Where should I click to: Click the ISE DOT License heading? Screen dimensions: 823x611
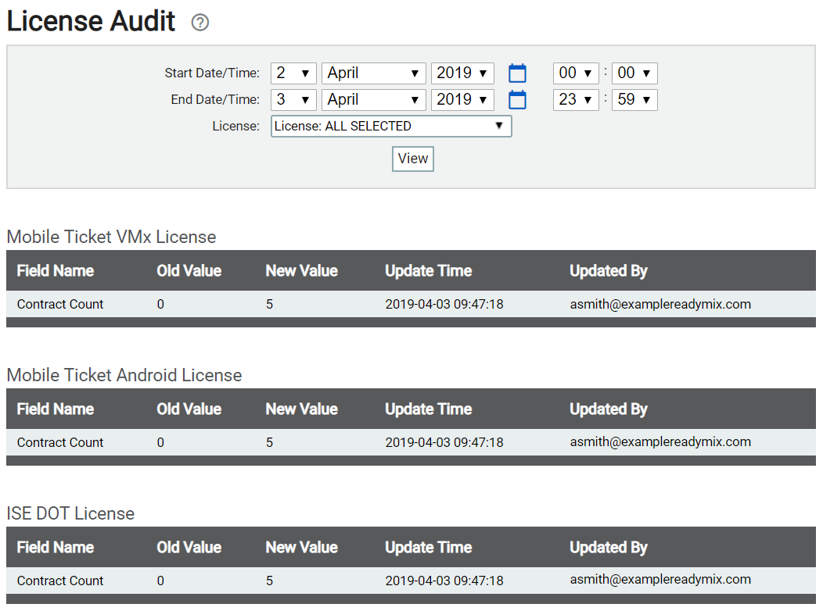click(70, 513)
